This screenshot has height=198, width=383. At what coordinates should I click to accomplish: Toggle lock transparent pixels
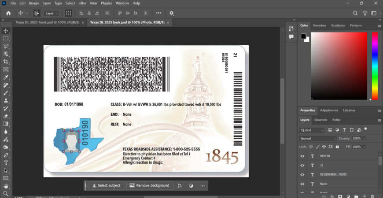[311, 147]
